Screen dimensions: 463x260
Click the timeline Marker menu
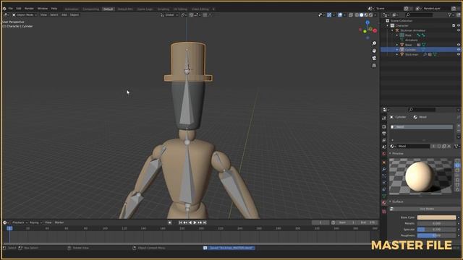pos(59,222)
